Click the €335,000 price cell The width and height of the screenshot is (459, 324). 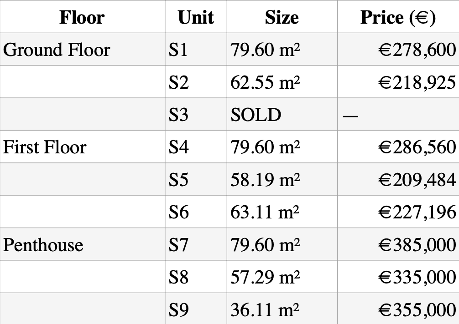pyautogui.click(x=417, y=277)
